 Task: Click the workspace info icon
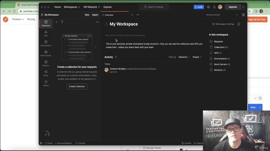[x=239, y=24]
